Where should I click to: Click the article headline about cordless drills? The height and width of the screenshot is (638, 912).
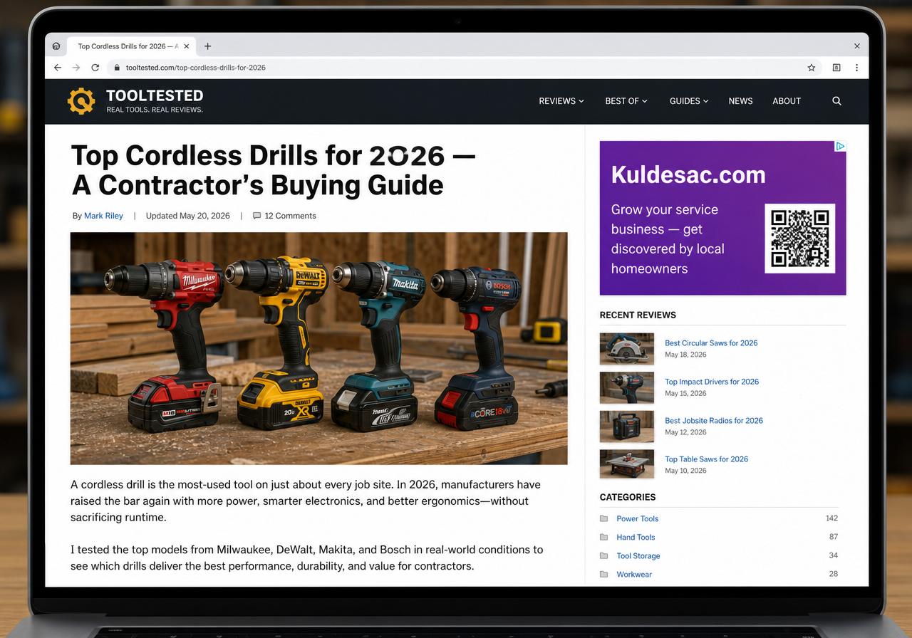[274, 170]
